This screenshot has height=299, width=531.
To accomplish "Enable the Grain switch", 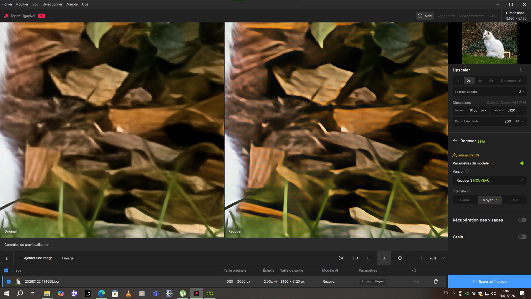I will tap(522, 237).
